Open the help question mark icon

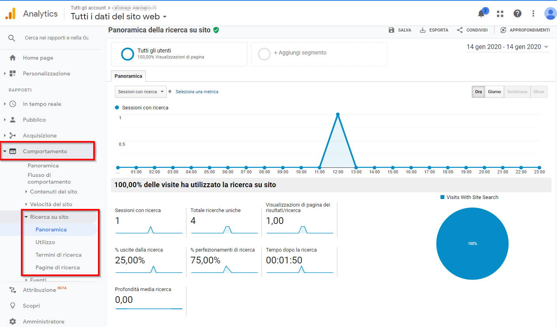point(517,14)
